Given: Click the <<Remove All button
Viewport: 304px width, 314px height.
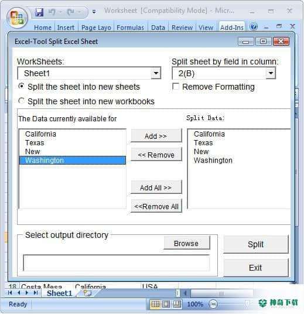Looking at the screenshot, I should tap(156, 206).
